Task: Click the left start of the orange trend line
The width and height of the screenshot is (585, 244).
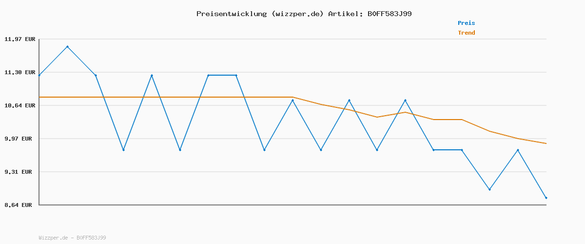Action: (40, 97)
